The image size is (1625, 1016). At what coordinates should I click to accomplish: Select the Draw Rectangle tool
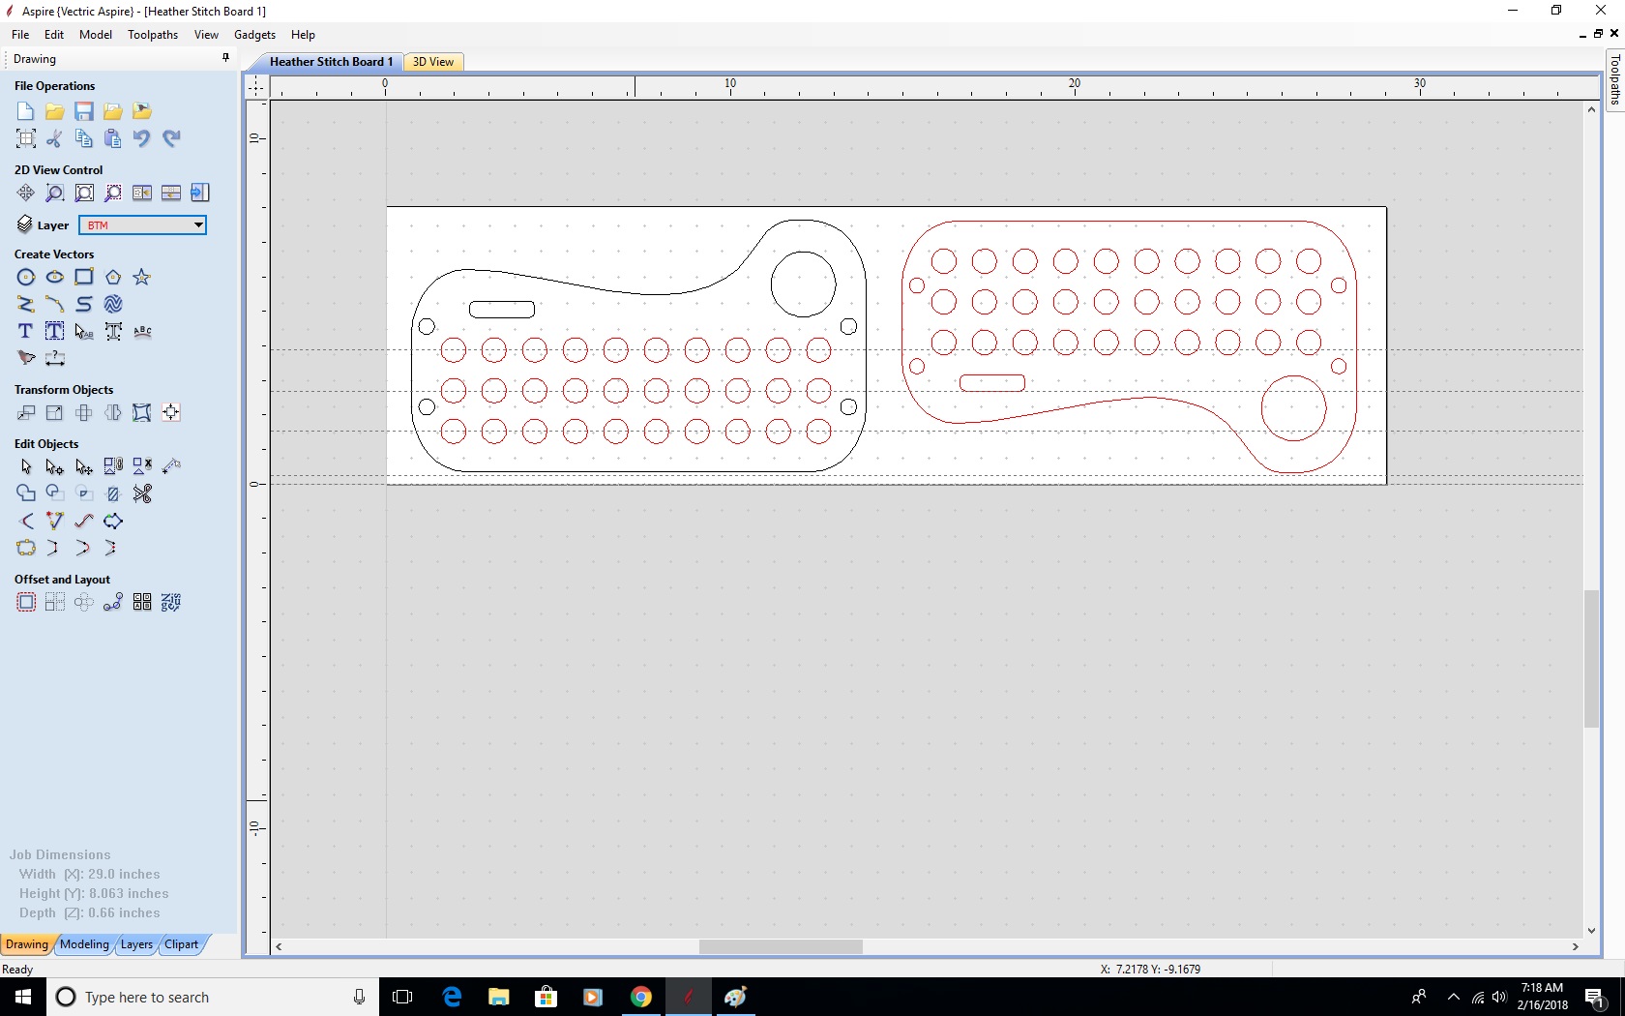pos(84,277)
